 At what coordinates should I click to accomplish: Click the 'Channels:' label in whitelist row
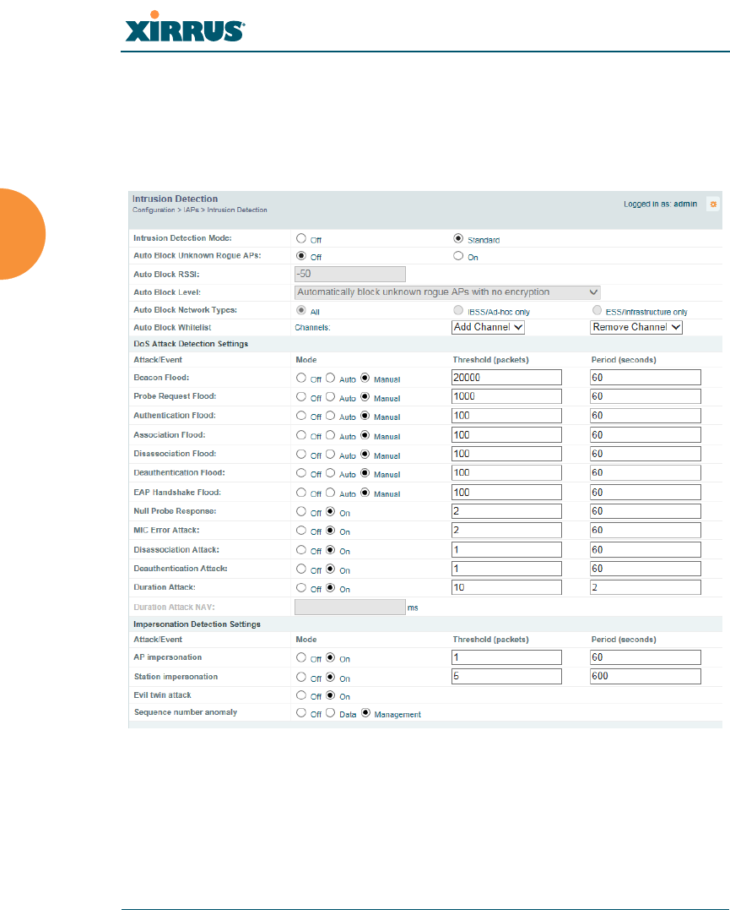pos(312,328)
